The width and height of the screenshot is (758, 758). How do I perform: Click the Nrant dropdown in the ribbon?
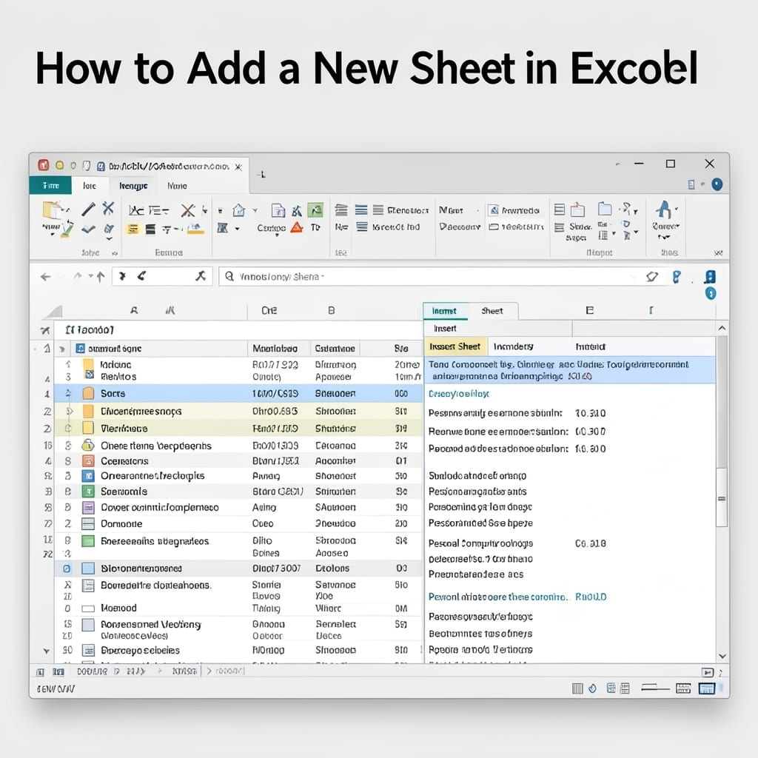pyautogui.click(x=459, y=210)
